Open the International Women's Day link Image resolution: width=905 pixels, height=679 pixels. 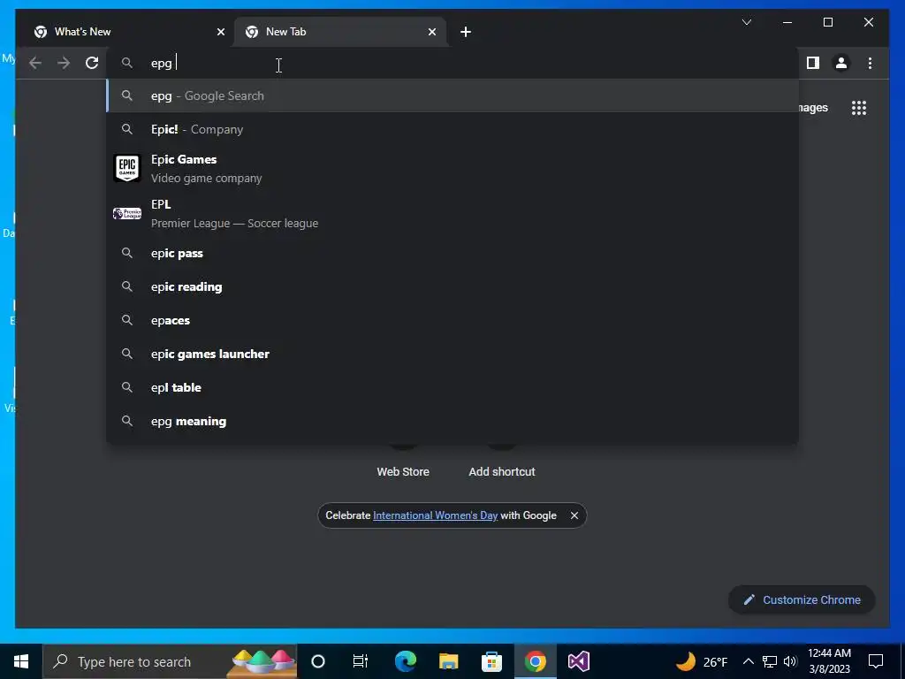pos(435,515)
